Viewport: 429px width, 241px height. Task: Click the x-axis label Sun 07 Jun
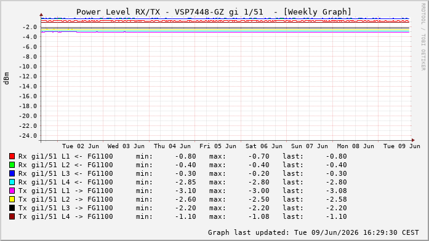click(310, 146)
